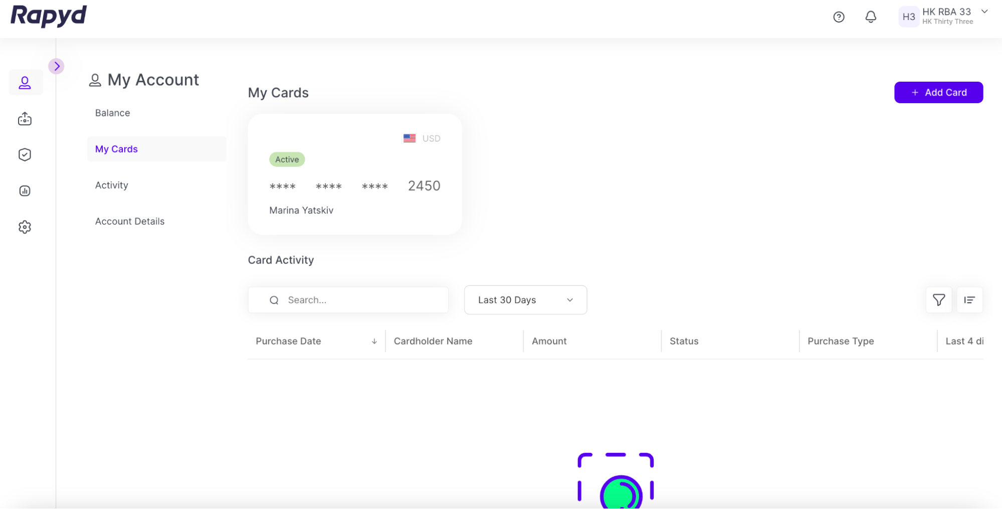Image resolution: width=1002 pixels, height=509 pixels.
Task: Select the account profile sidebar icon
Action: 25,83
